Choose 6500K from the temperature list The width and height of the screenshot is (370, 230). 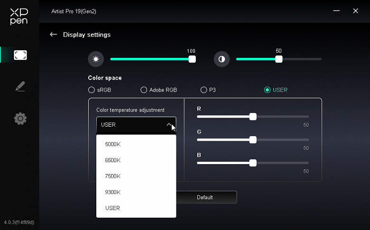tap(113, 160)
